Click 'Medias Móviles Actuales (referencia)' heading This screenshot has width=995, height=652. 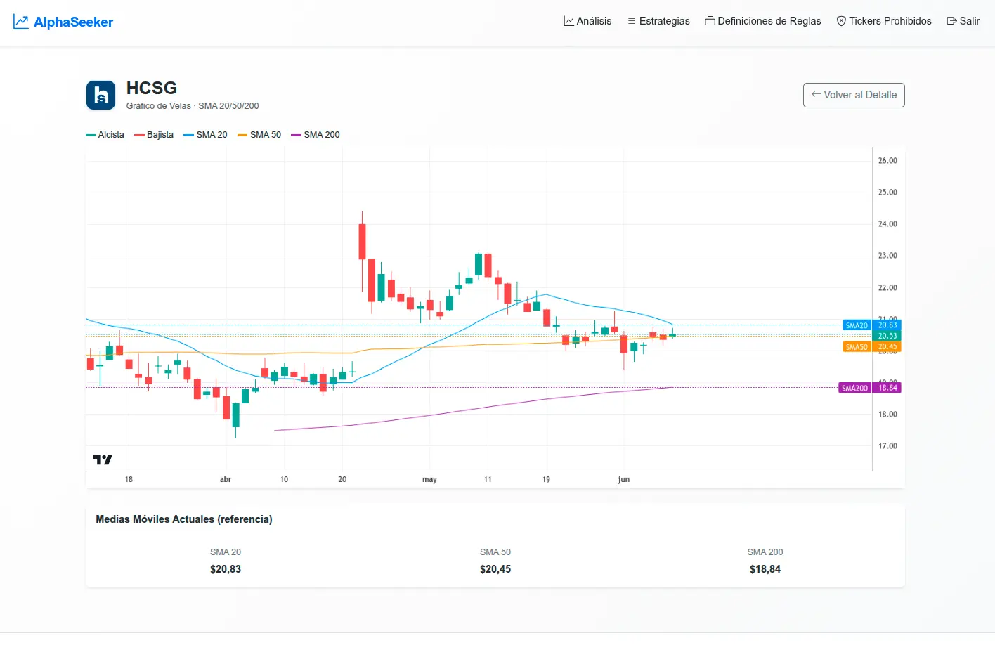click(x=184, y=519)
